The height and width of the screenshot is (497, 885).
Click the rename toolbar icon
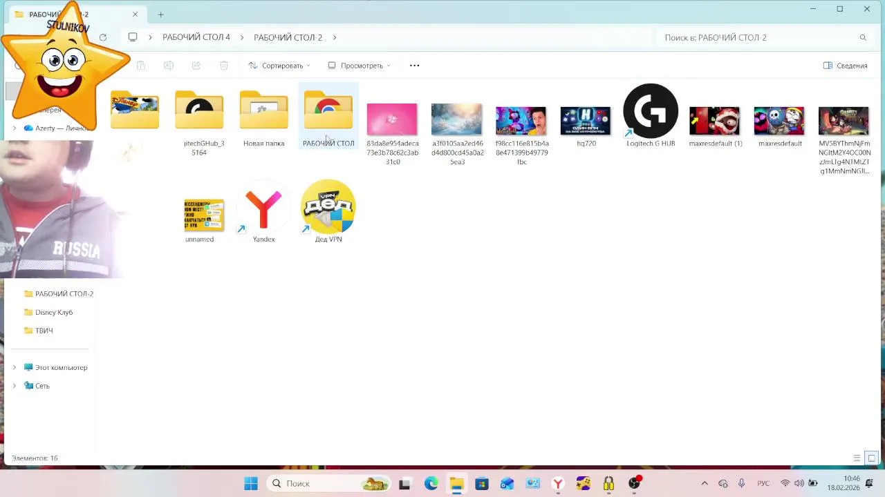[x=169, y=66]
